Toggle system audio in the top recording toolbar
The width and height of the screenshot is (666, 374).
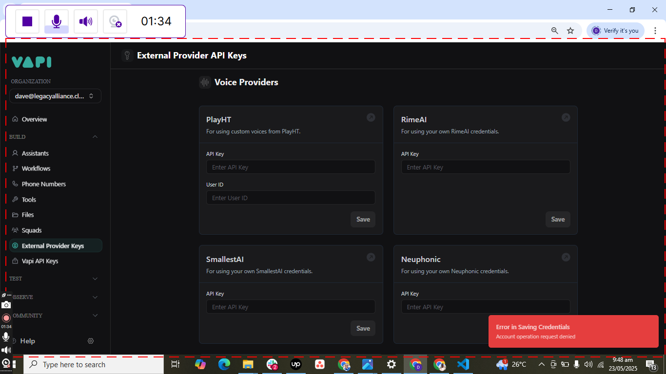click(86, 21)
